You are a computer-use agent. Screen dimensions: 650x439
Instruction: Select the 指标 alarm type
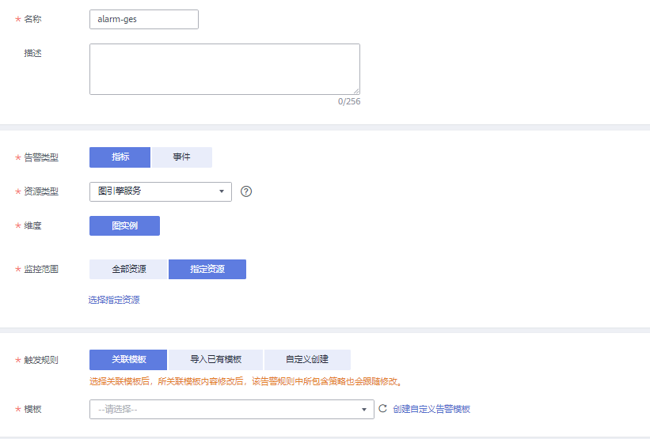point(120,157)
